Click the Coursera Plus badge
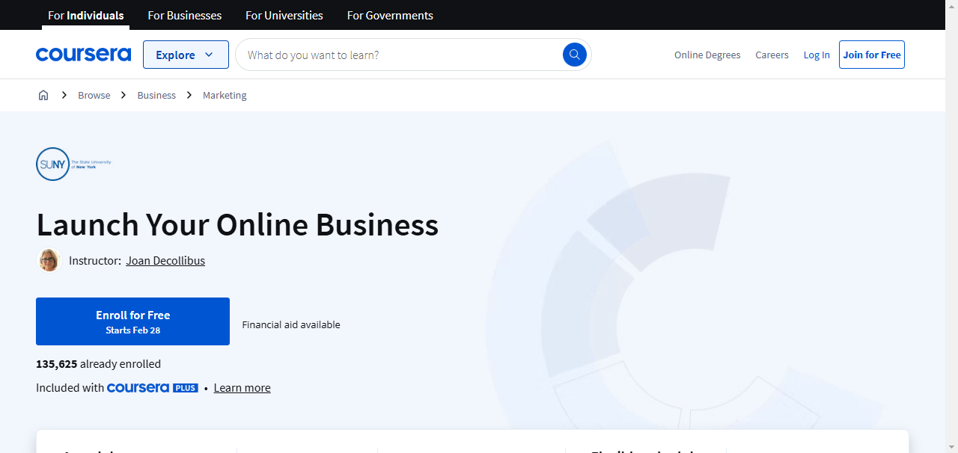 coord(153,387)
